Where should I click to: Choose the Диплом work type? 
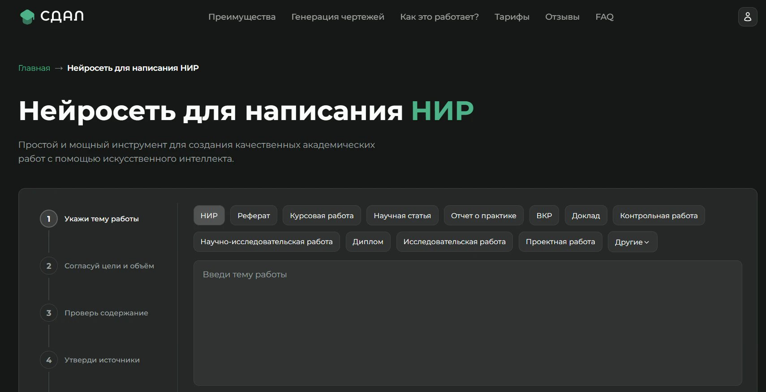[x=368, y=242]
